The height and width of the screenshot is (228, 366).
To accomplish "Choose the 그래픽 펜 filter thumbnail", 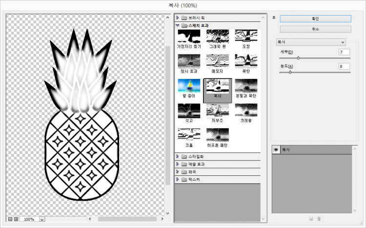I will 218,37.
